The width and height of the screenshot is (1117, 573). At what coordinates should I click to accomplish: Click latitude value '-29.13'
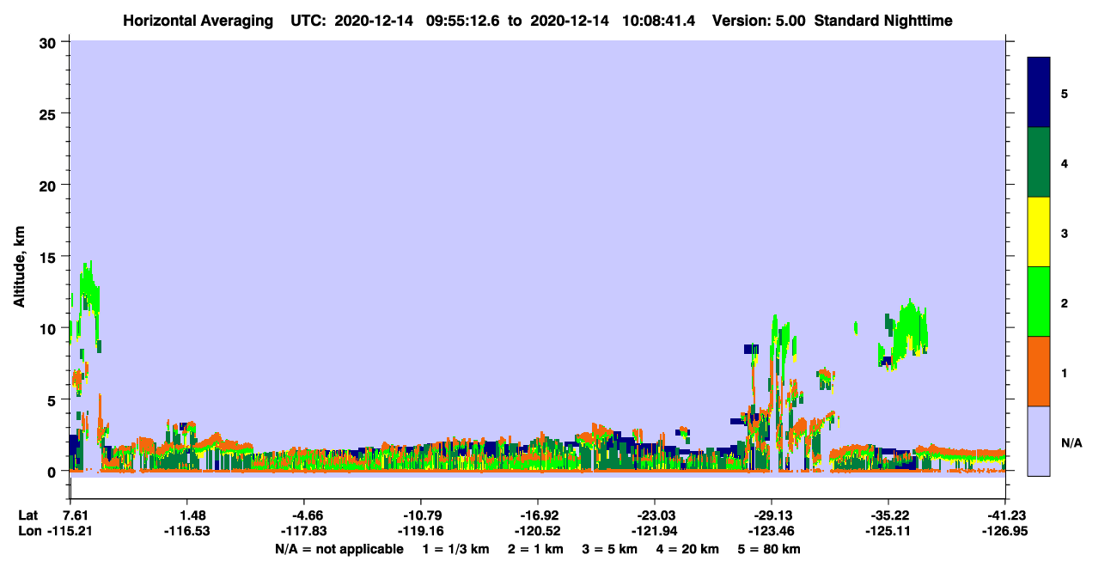click(x=771, y=515)
